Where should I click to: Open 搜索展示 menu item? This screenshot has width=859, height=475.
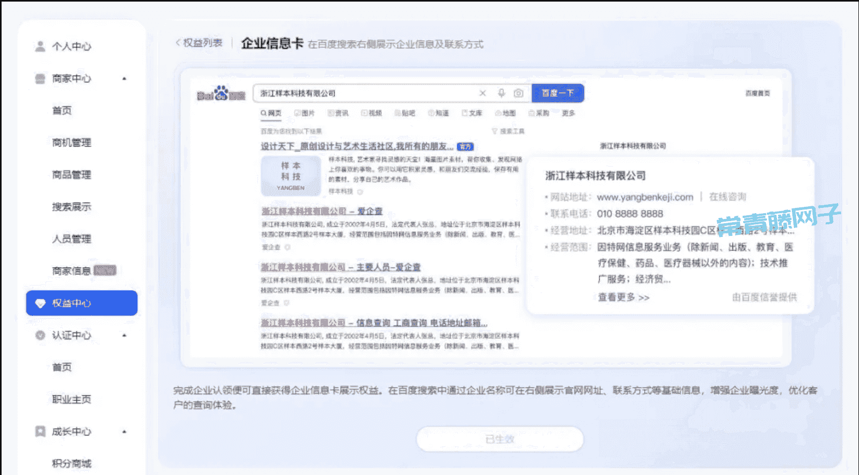[x=71, y=207]
